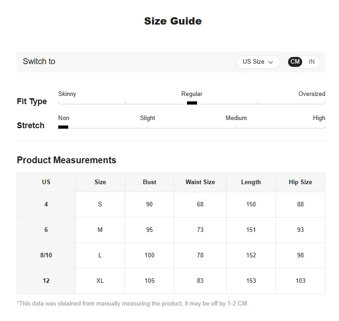This screenshot has height=321, width=339.
Task: Select the US column header
Action: click(x=46, y=182)
